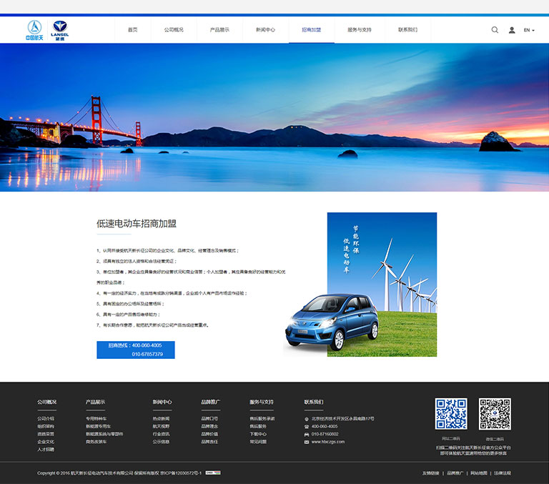This screenshot has width=549, height=484.
Task: Select 服务与支持 in the top navigation
Action: tap(360, 30)
